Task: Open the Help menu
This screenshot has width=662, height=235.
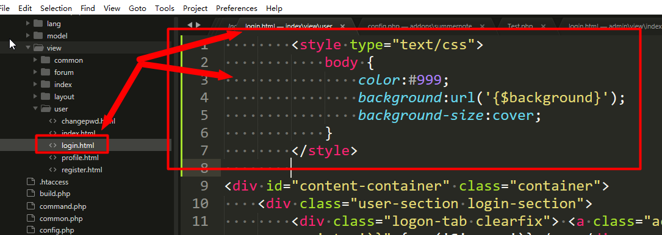Action: coord(274,8)
